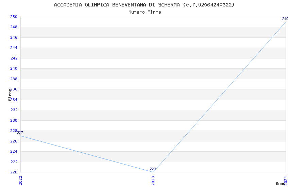Click the 'Firme' y-axis title

click(10, 95)
